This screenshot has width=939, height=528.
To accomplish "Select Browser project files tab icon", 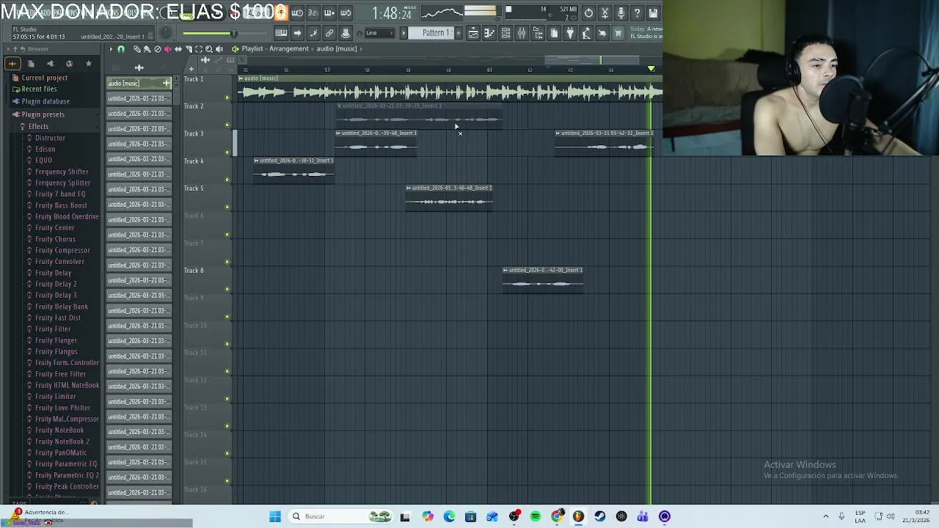I will tap(31, 64).
